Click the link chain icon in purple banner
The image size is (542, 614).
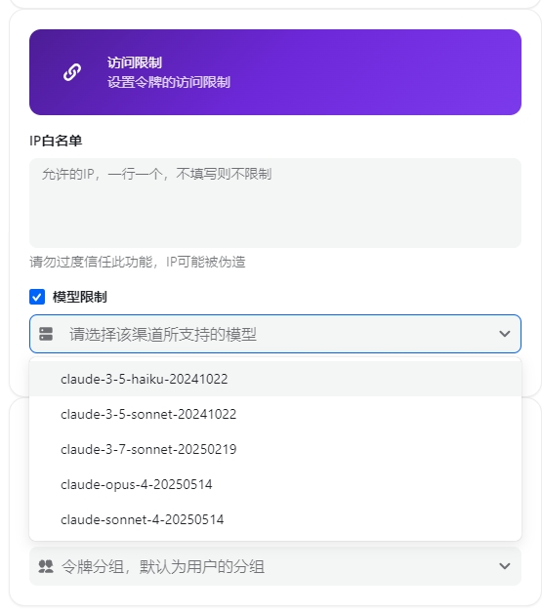coord(72,72)
